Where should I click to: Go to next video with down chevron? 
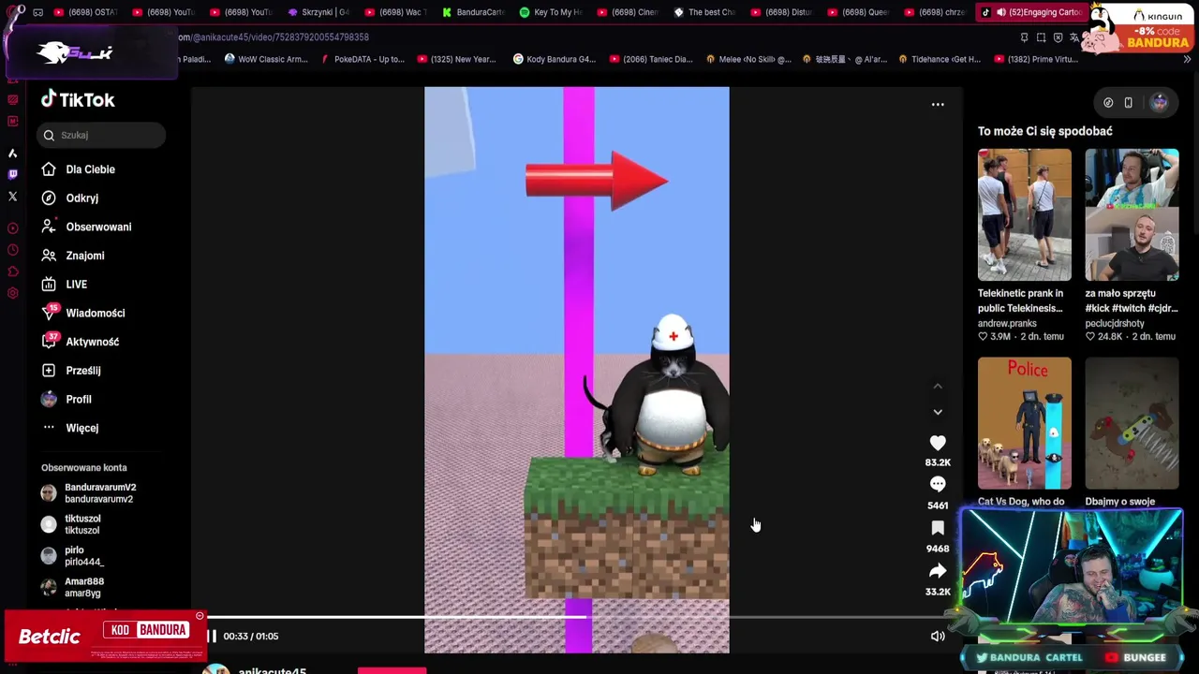938,412
